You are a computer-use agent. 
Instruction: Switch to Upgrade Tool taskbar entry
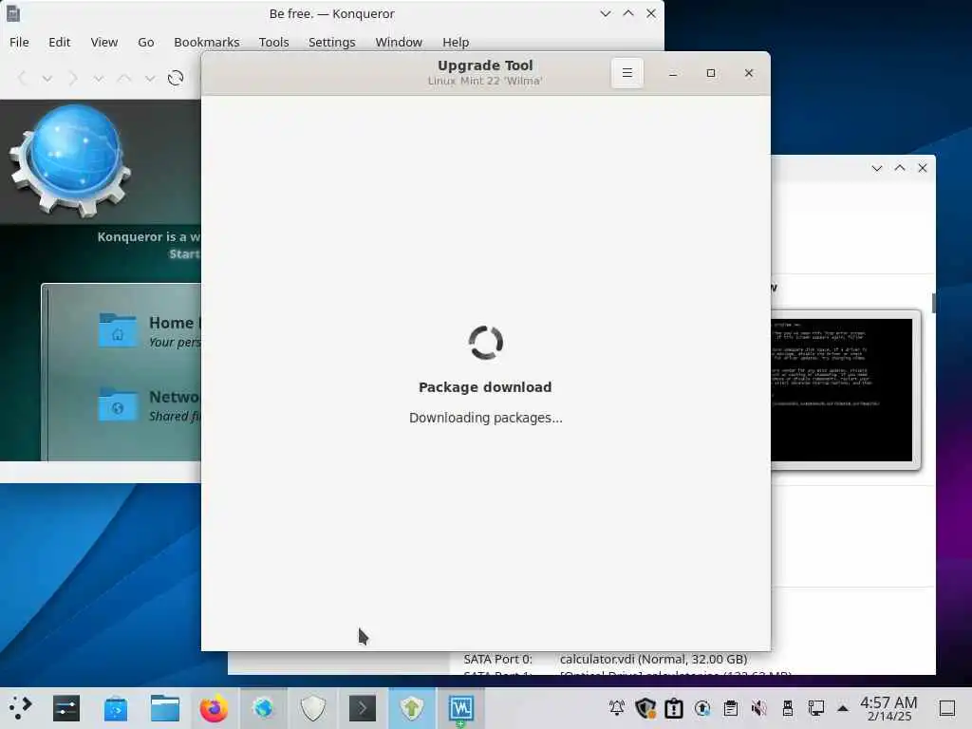coord(412,708)
